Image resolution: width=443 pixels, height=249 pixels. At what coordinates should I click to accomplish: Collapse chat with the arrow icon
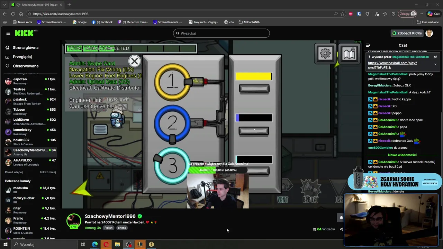coord(368,45)
